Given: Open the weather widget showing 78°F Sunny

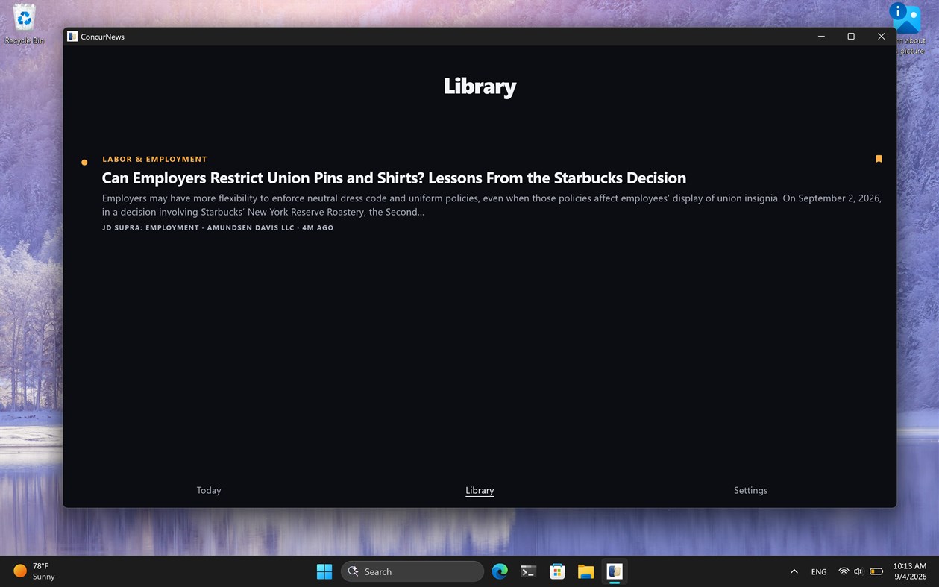Looking at the screenshot, I should (35, 571).
